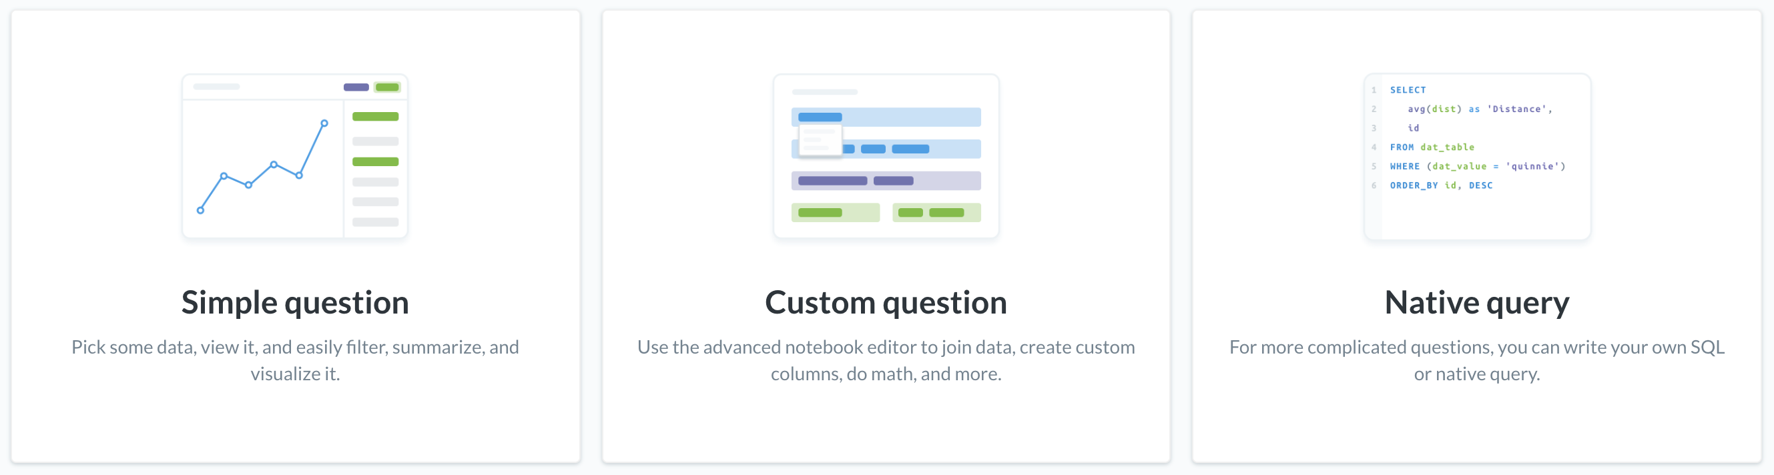Choose the Simple question heading
Viewport: 1774px width, 475px height.
[x=295, y=303]
